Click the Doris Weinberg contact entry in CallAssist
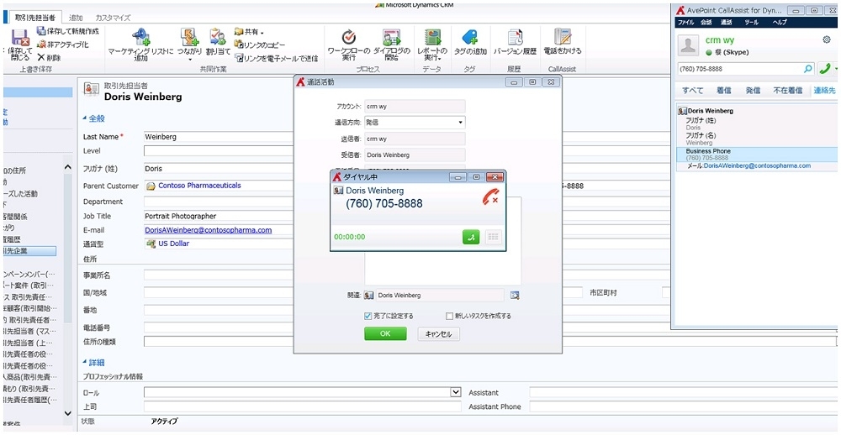This screenshot has height=435, width=841. pos(710,111)
